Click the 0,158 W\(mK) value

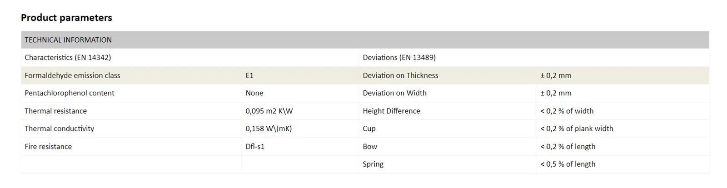click(x=269, y=129)
